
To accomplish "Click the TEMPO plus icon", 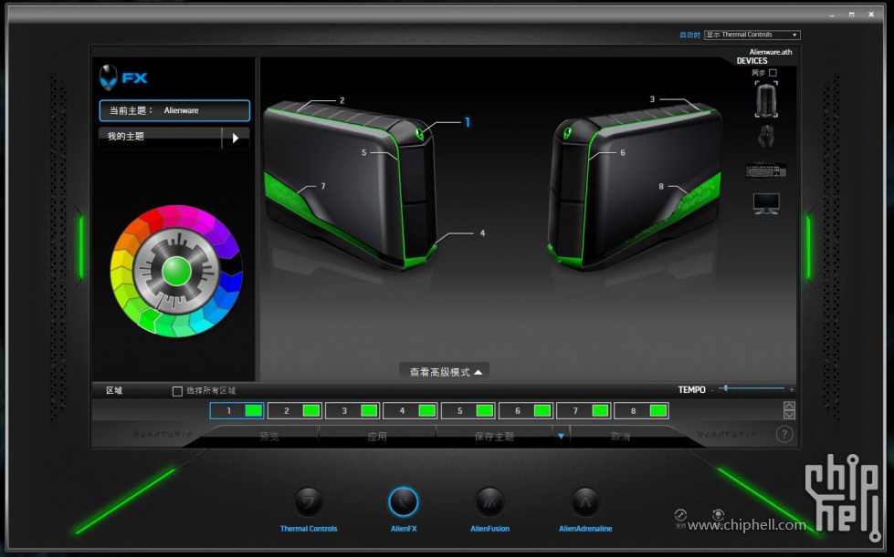I will 792,390.
